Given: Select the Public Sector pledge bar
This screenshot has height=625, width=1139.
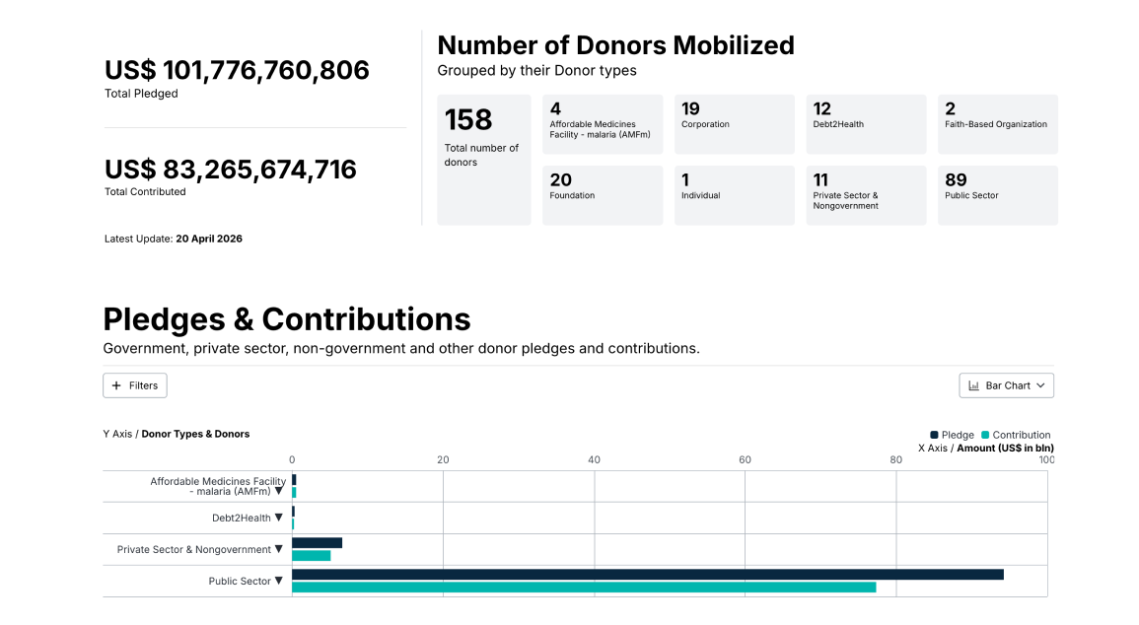Looking at the screenshot, I should tap(648, 574).
